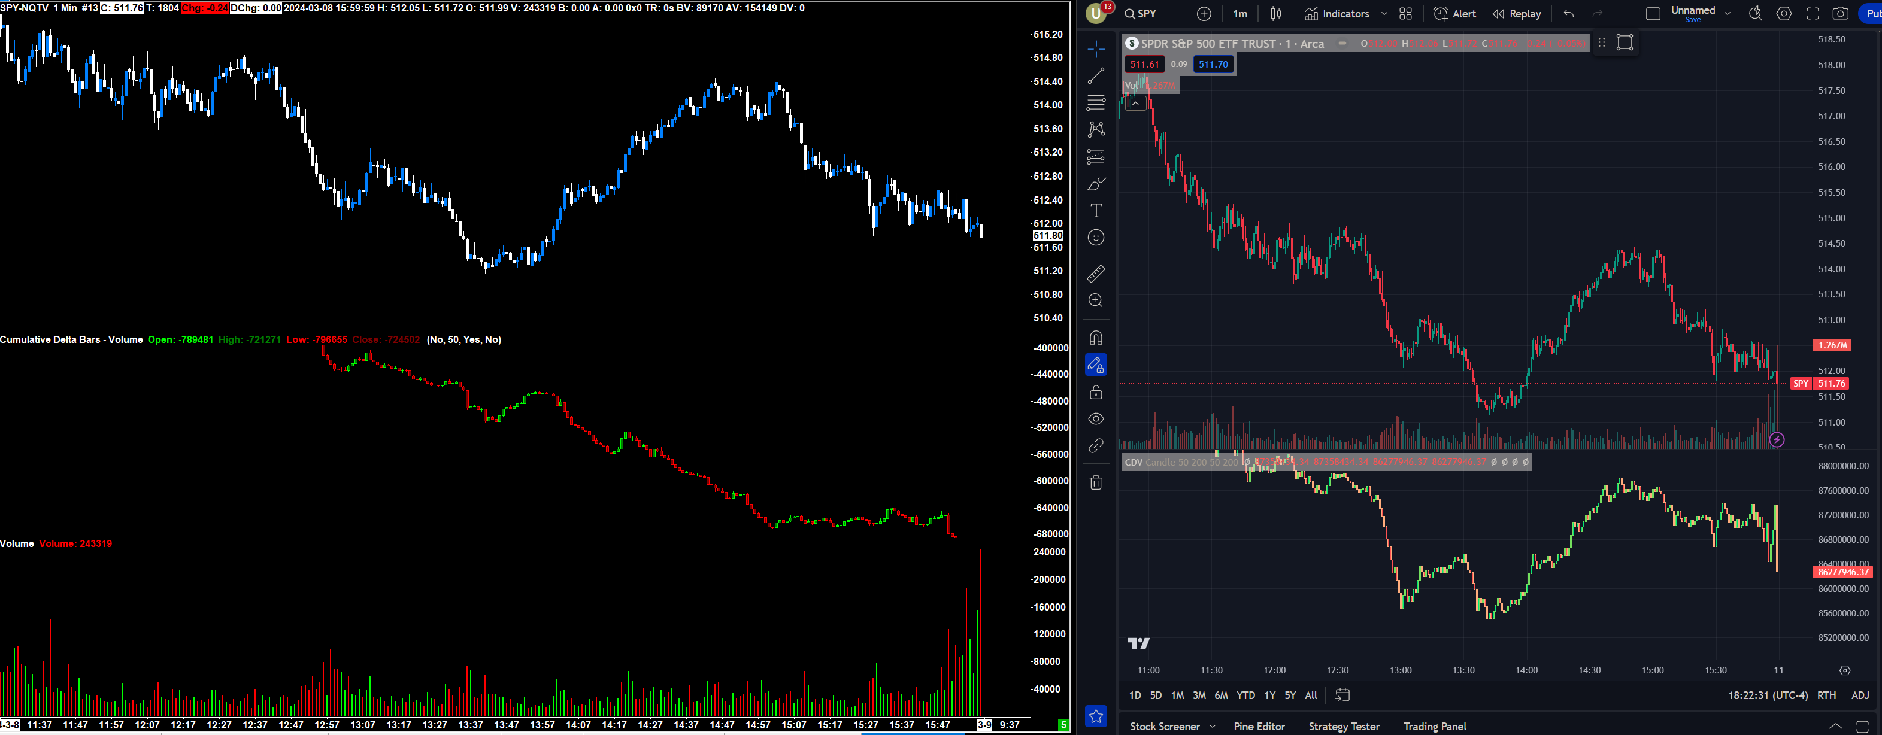Viewport: 1882px width, 735px height.
Task: Select the All date range
Action: click(1311, 695)
